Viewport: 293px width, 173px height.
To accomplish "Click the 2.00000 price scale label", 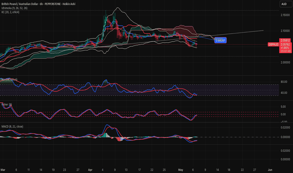I will 285,63.
